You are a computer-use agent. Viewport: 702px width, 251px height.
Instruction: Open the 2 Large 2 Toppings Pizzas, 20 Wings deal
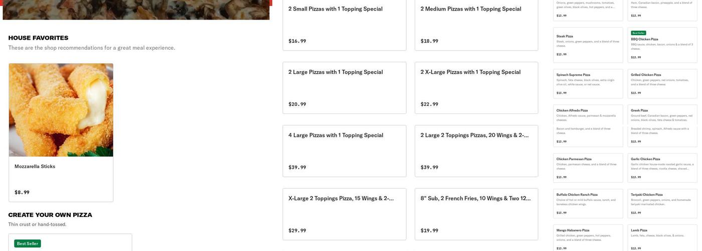(476, 151)
